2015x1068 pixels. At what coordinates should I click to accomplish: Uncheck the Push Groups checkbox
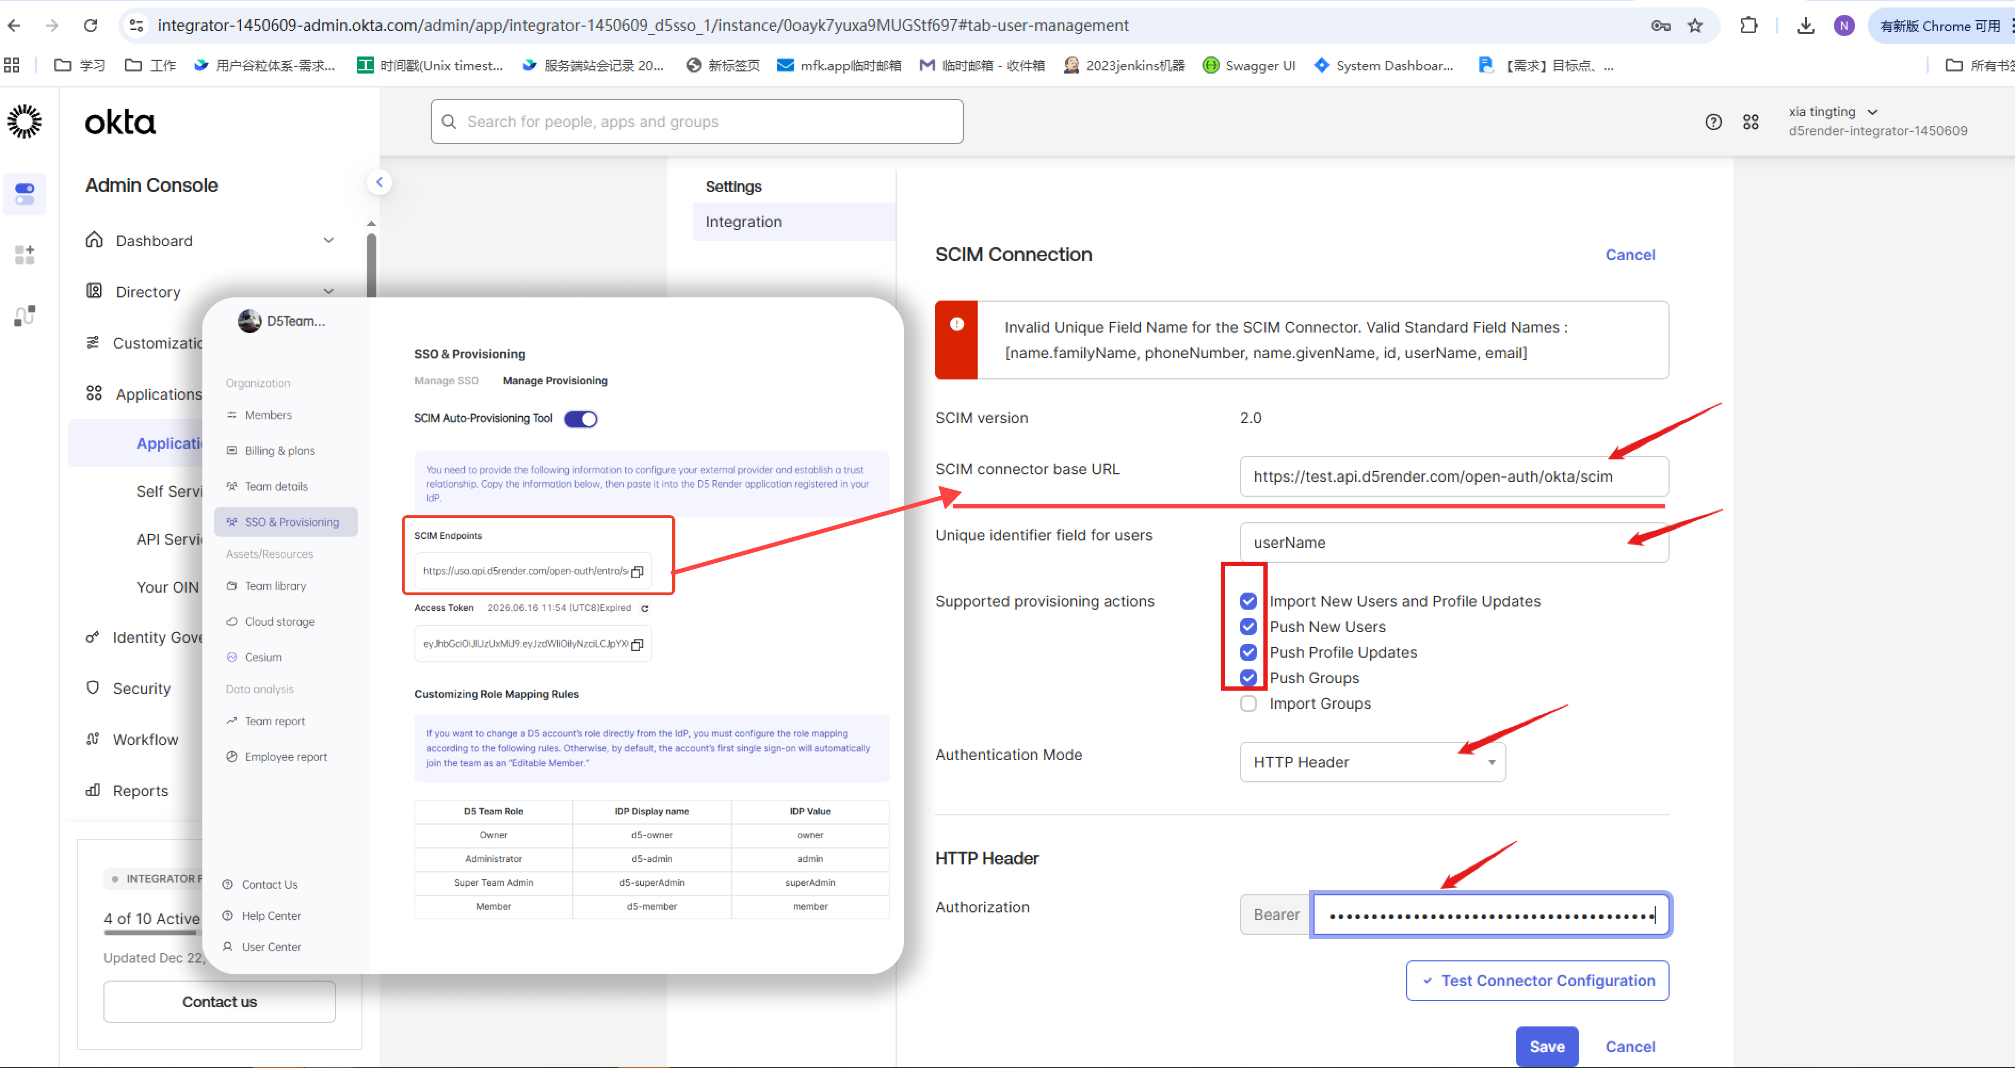click(1248, 678)
